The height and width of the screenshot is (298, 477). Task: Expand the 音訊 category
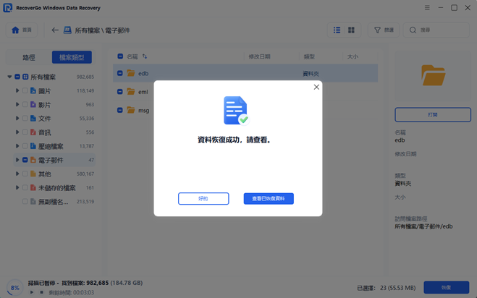pos(17,132)
